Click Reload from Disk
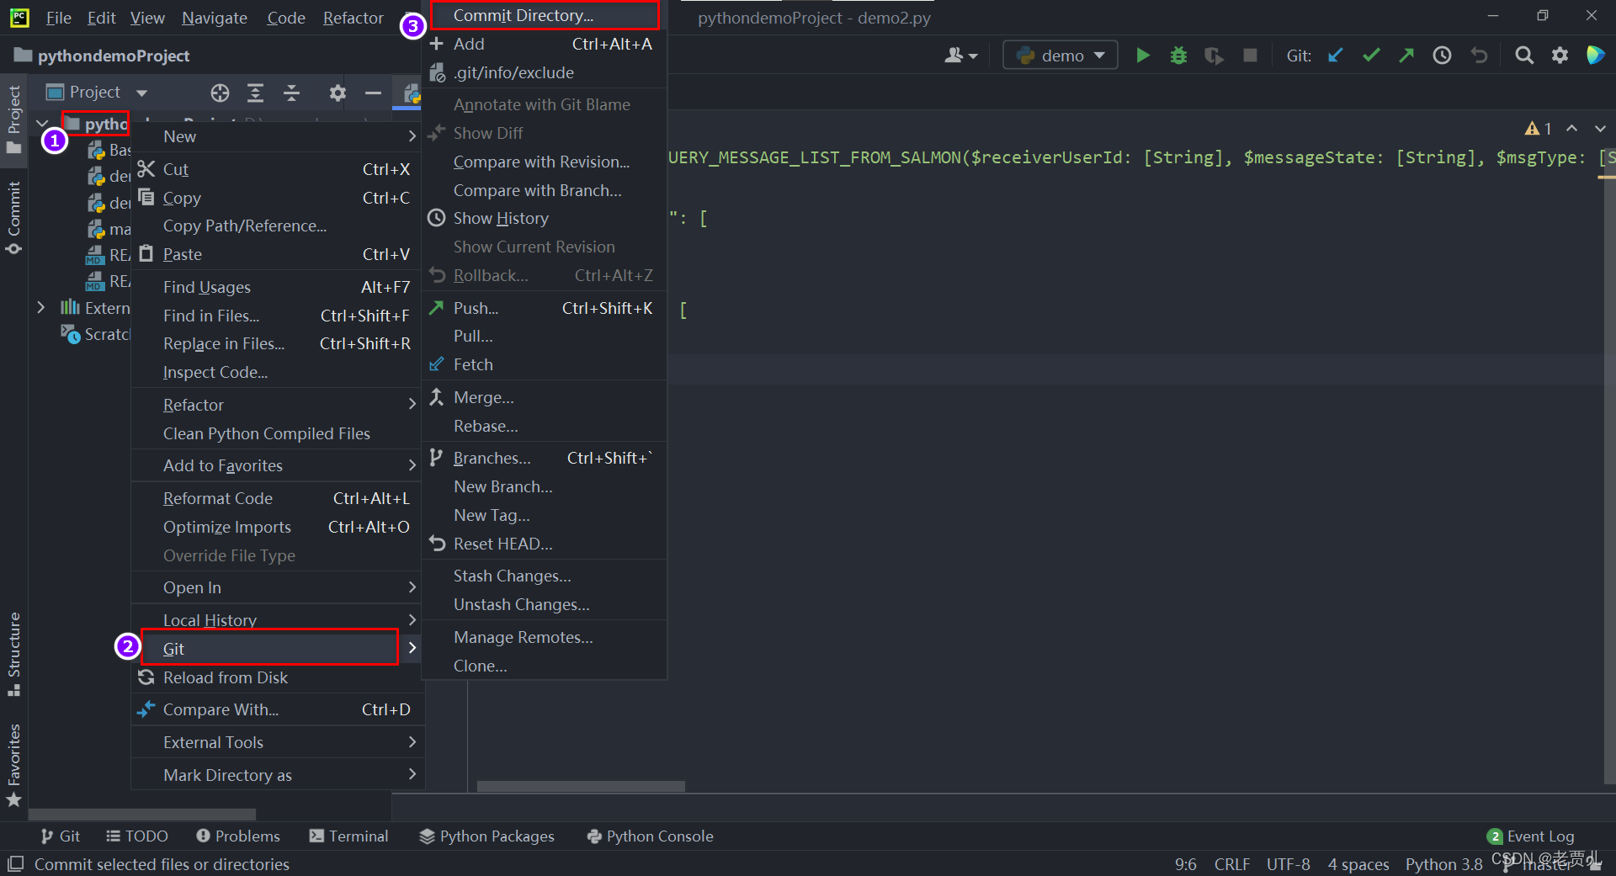This screenshot has width=1616, height=876. click(x=278, y=677)
